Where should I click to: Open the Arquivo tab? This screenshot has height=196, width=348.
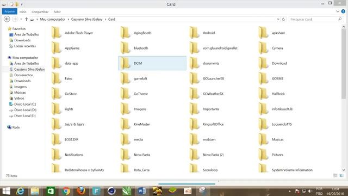10,11
